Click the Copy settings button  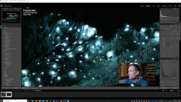tap(7, 88)
